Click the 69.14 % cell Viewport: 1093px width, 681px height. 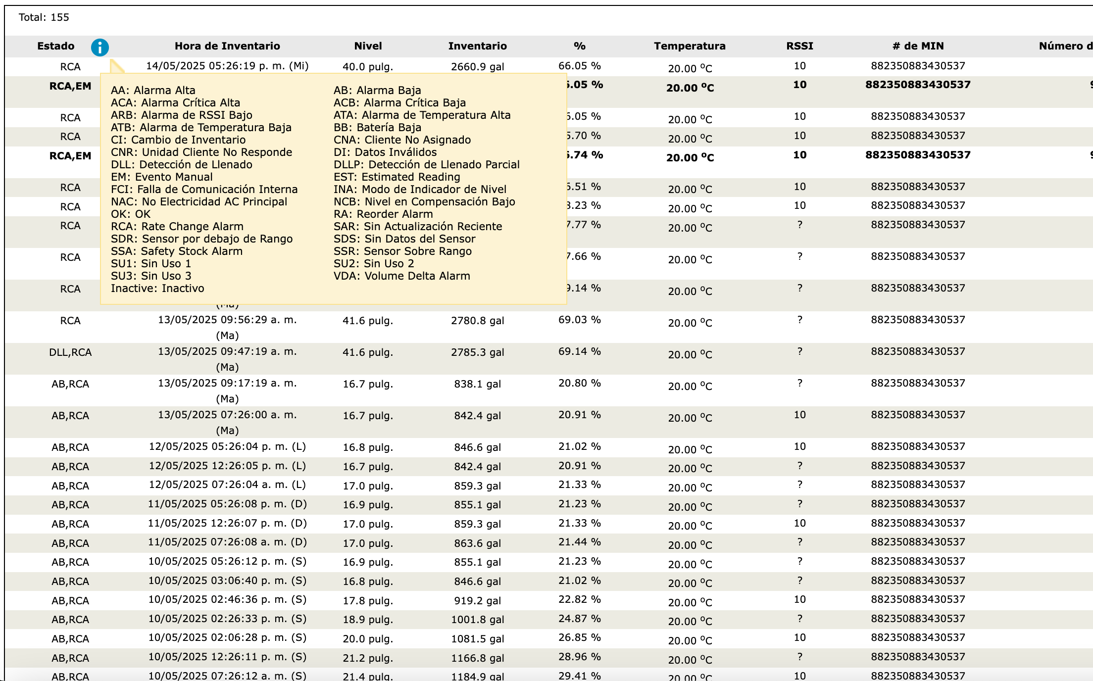coord(580,351)
